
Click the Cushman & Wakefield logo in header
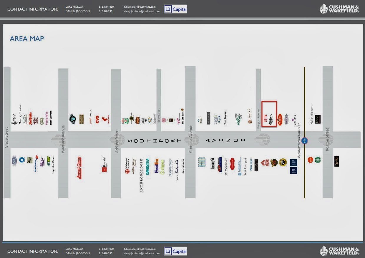(x=340, y=9)
